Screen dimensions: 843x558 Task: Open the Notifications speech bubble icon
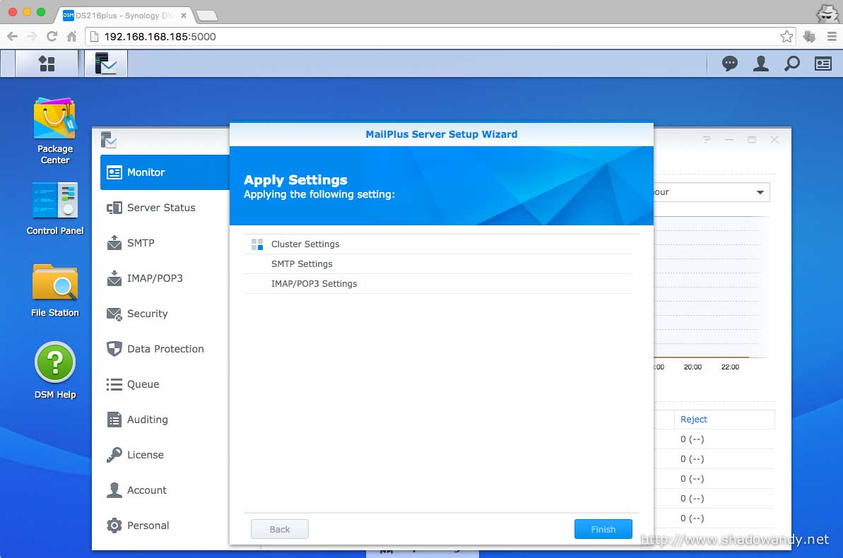point(729,64)
